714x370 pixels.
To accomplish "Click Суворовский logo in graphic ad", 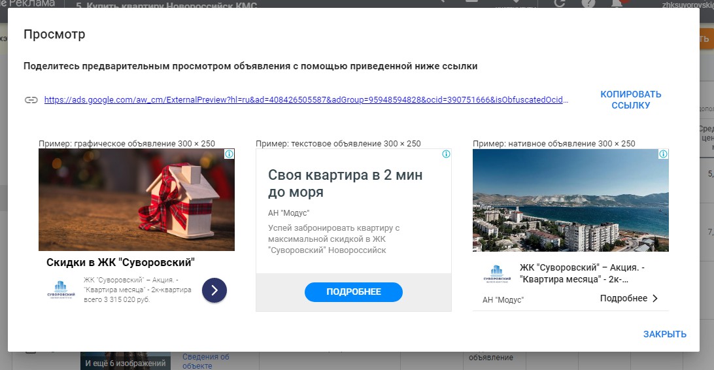I will click(x=61, y=290).
